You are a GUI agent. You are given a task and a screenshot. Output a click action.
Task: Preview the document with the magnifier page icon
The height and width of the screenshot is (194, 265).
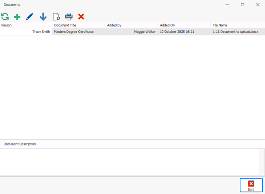[x=56, y=17]
